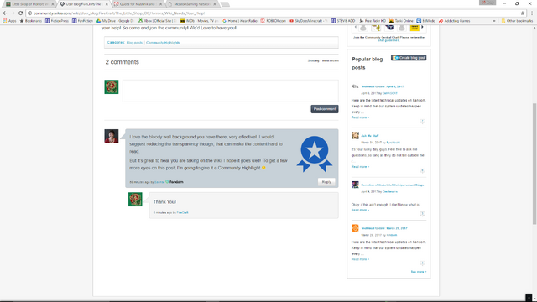
Task: Open the Tanki Online bookmark
Action: (401, 21)
